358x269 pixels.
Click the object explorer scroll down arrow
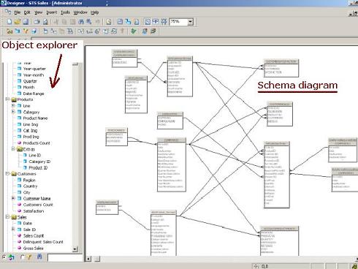[x=75, y=249]
